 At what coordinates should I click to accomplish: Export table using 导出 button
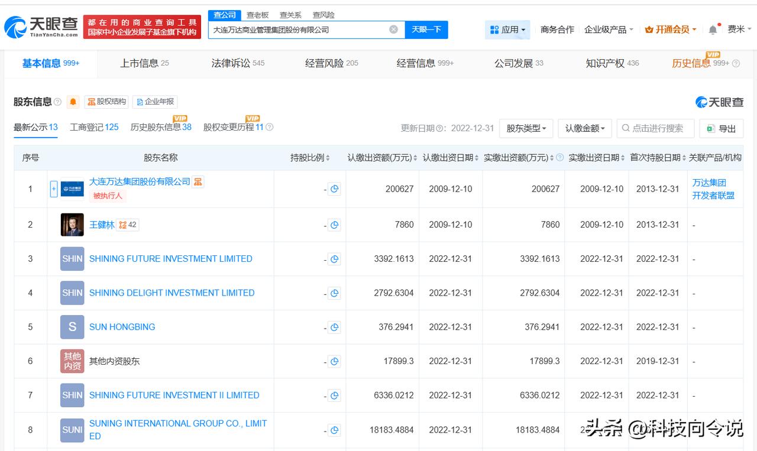[721, 128]
